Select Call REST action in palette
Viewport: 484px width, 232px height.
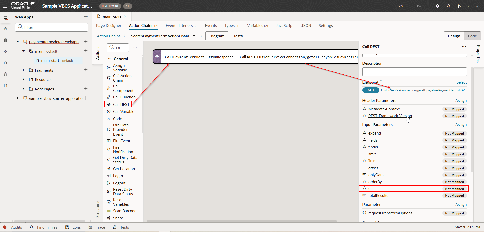coord(118,104)
